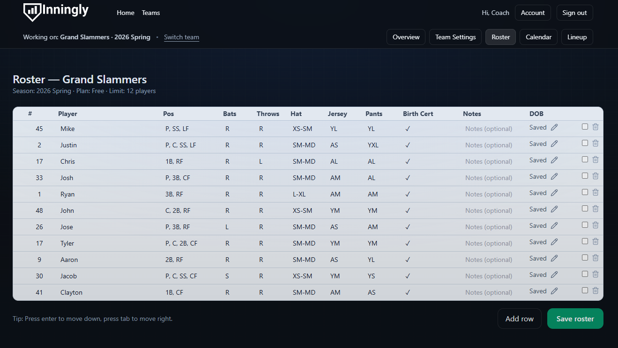The image size is (618, 348).
Task: Delete Justin's row using the trash icon
Action: pos(596,143)
